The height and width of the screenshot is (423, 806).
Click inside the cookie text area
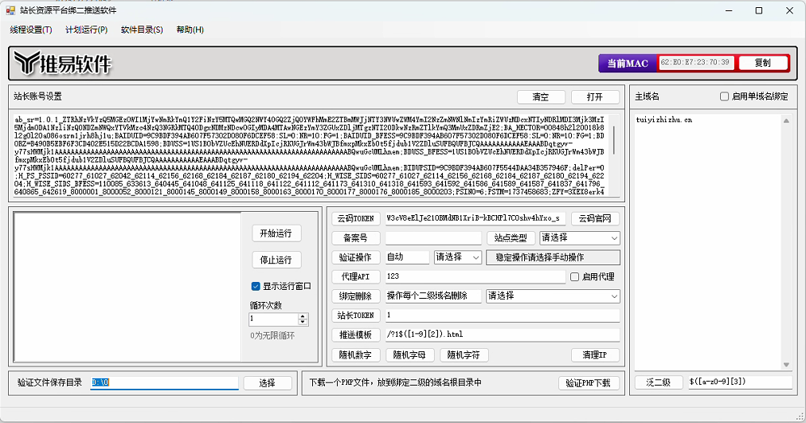tap(310, 155)
